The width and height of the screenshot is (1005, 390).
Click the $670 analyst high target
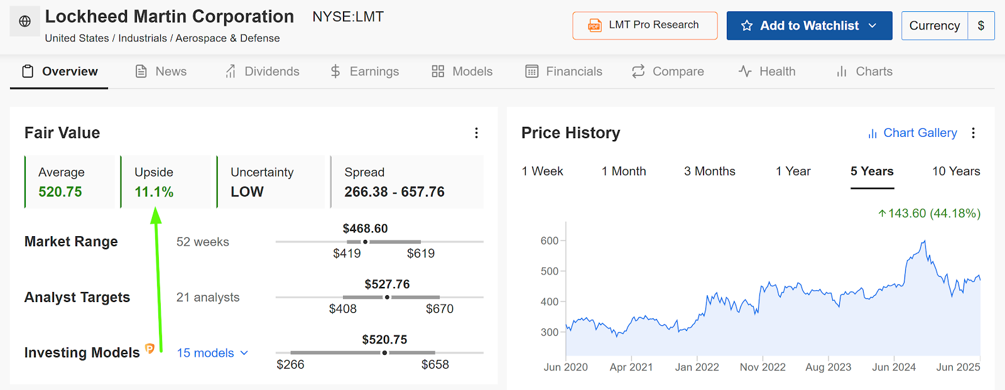click(440, 309)
